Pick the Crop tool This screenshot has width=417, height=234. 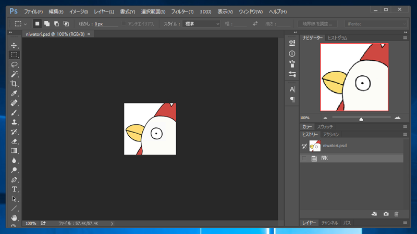click(14, 84)
